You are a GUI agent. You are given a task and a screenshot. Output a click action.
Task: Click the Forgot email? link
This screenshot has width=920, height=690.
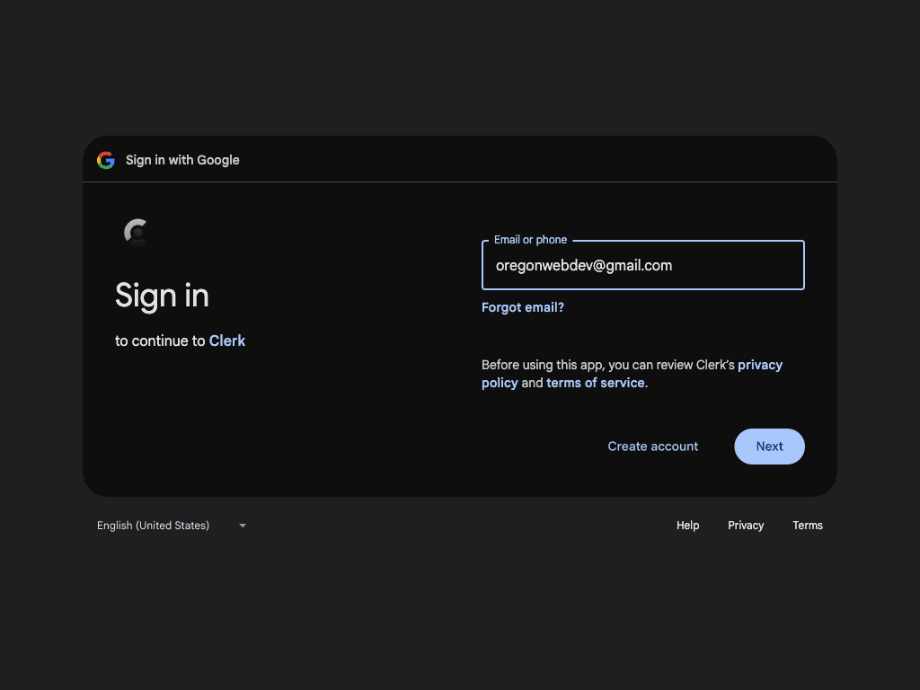[x=523, y=307]
